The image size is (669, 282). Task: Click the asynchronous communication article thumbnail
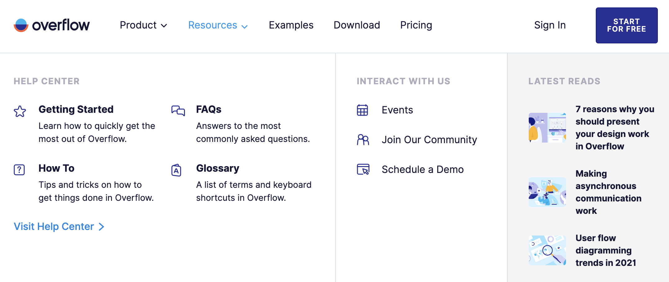[547, 192]
